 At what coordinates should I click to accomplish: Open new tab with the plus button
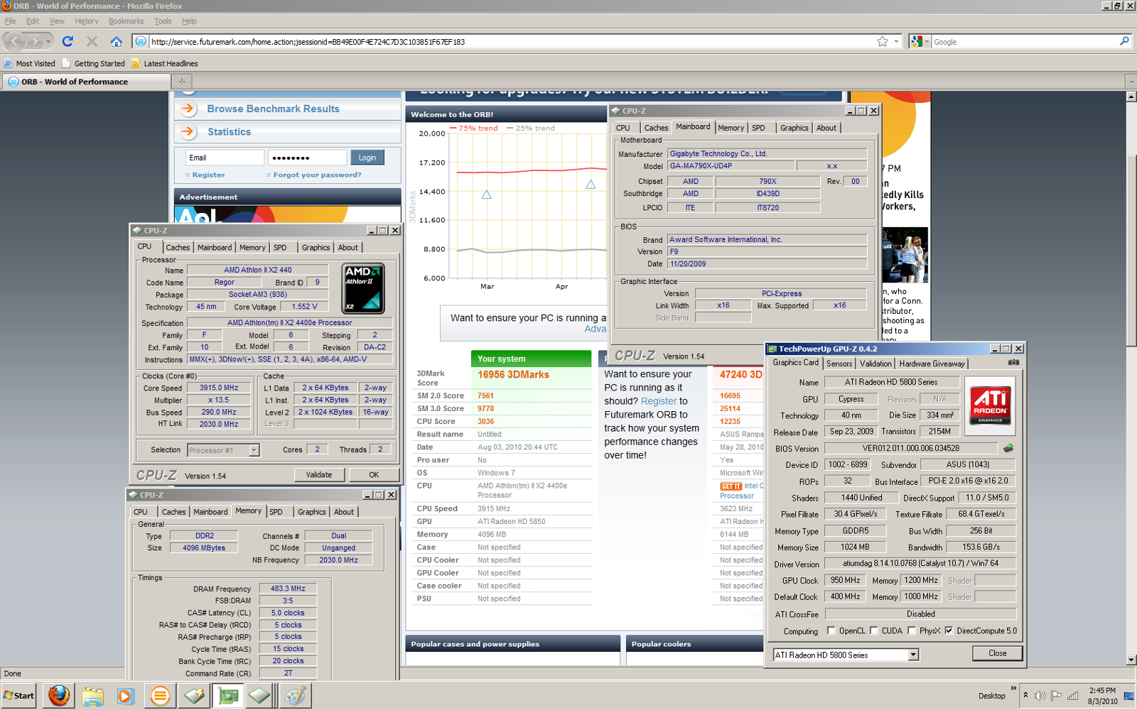pyautogui.click(x=181, y=82)
